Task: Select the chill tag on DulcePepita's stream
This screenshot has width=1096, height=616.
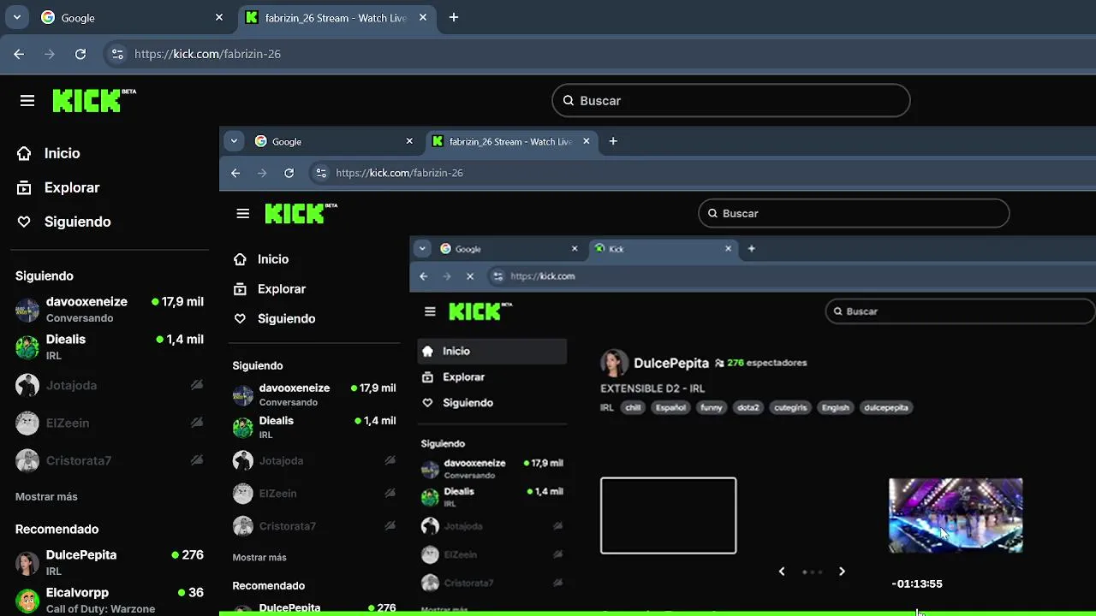Action: (633, 408)
